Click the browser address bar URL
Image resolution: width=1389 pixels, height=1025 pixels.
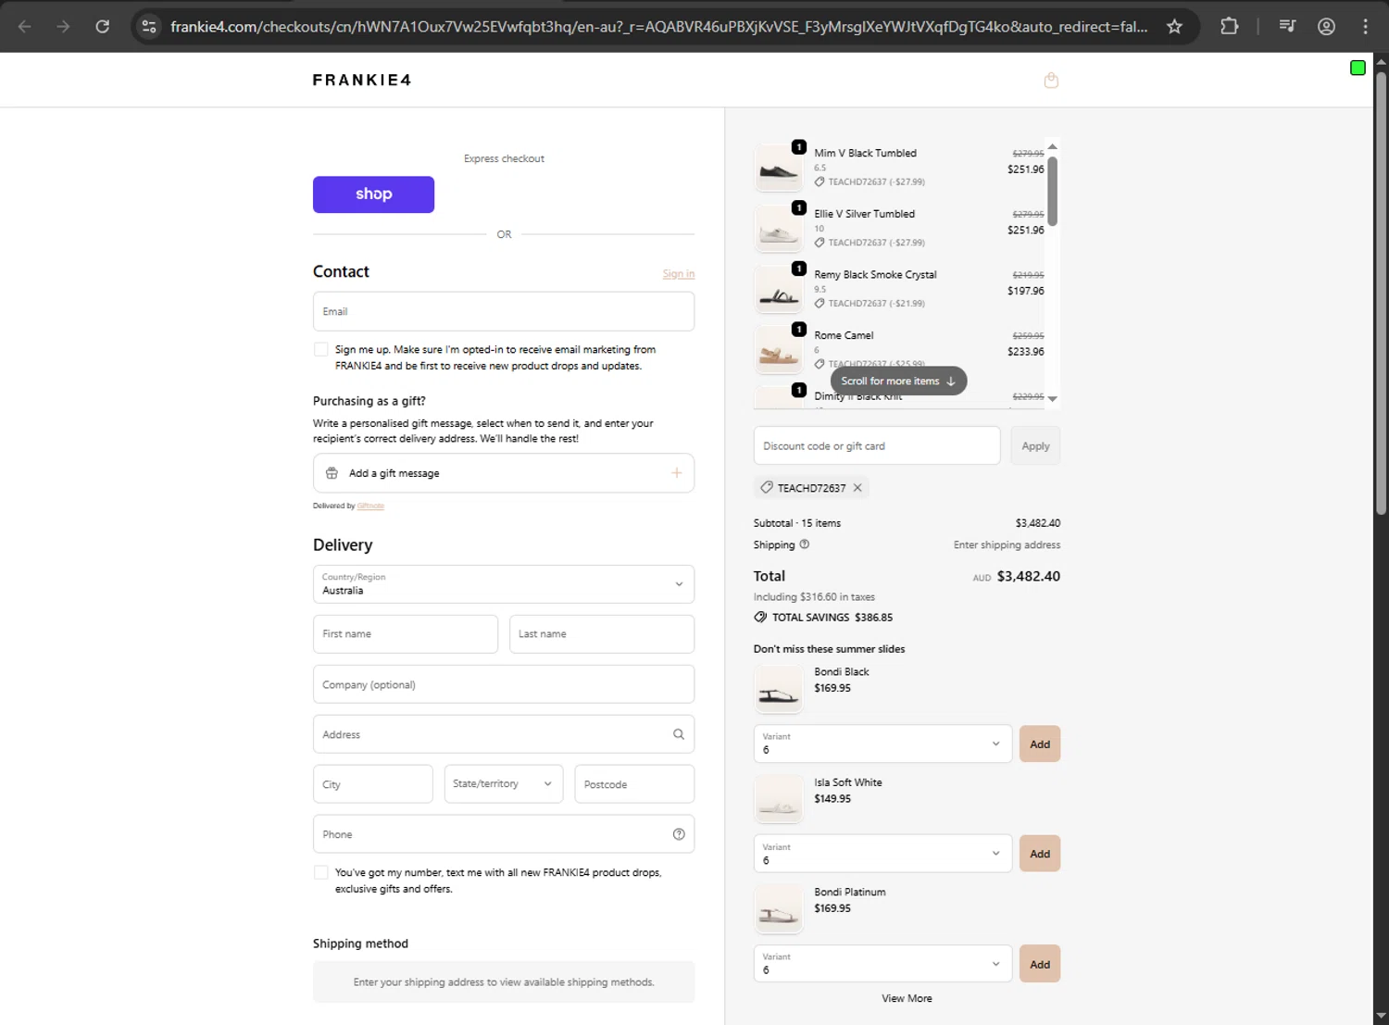(x=658, y=27)
